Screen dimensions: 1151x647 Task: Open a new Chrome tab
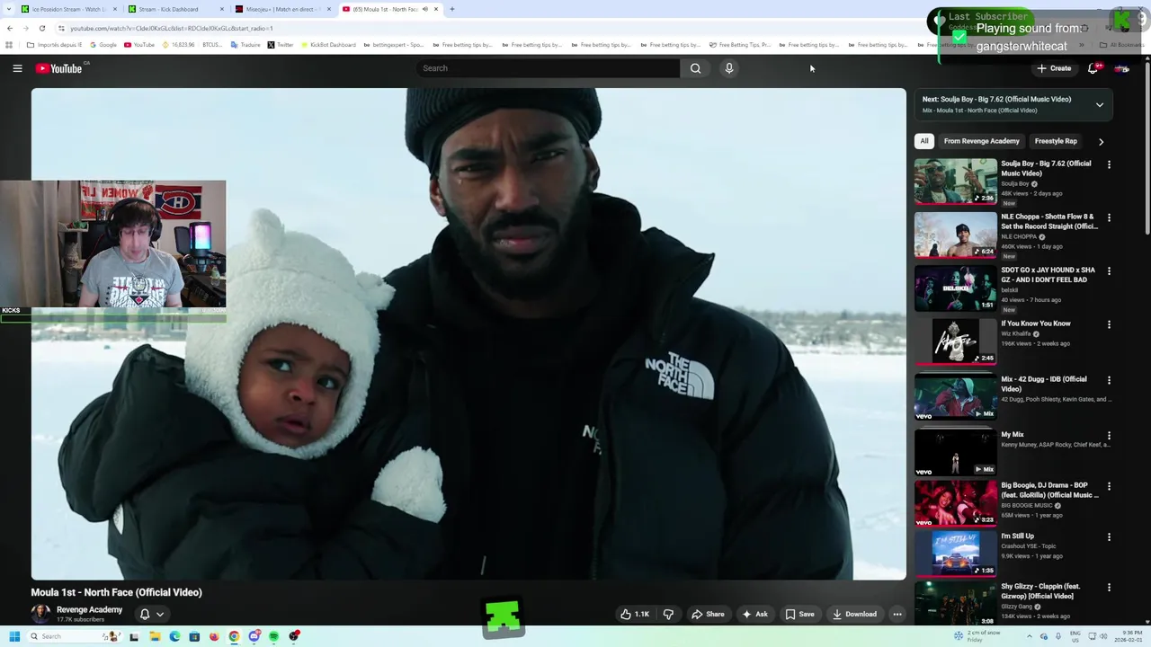click(452, 9)
